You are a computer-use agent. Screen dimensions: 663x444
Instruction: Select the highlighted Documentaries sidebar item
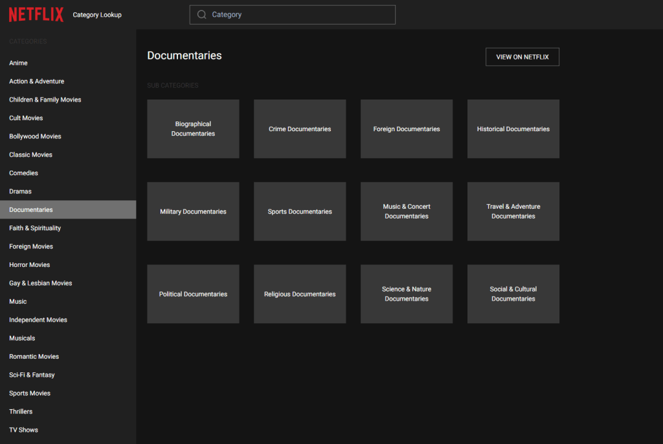click(x=31, y=210)
